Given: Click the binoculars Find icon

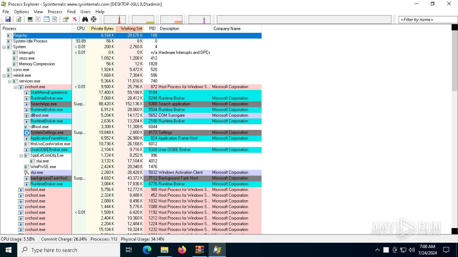Looking at the screenshot, I should [x=85, y=19].
